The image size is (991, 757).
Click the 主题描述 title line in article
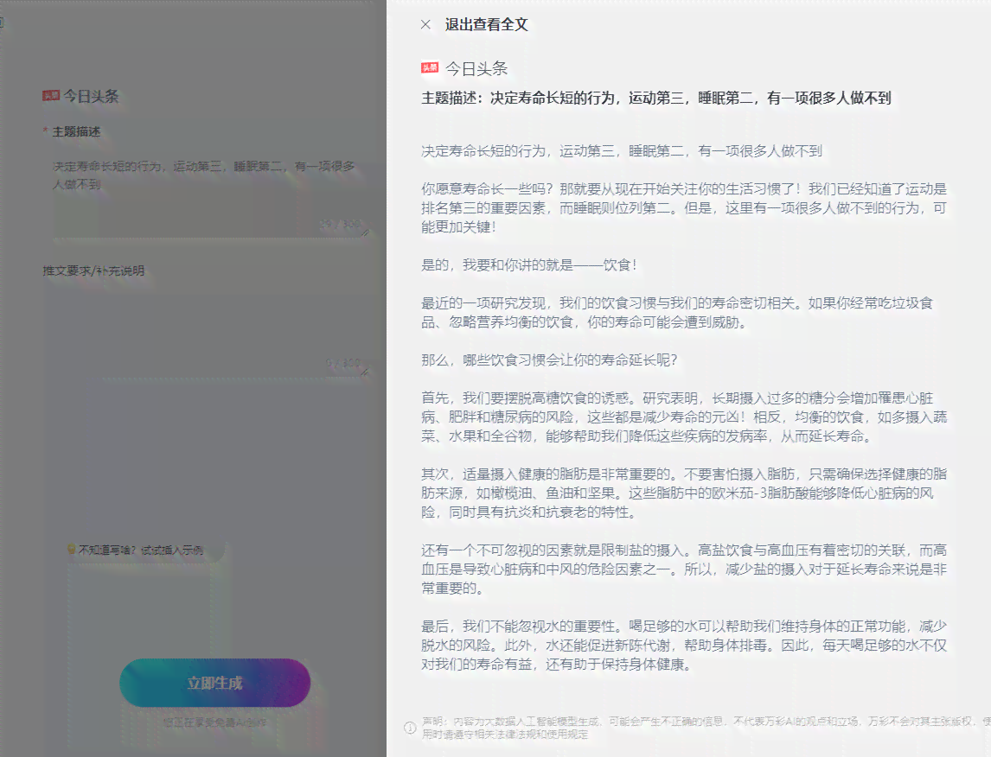[656, 98]
